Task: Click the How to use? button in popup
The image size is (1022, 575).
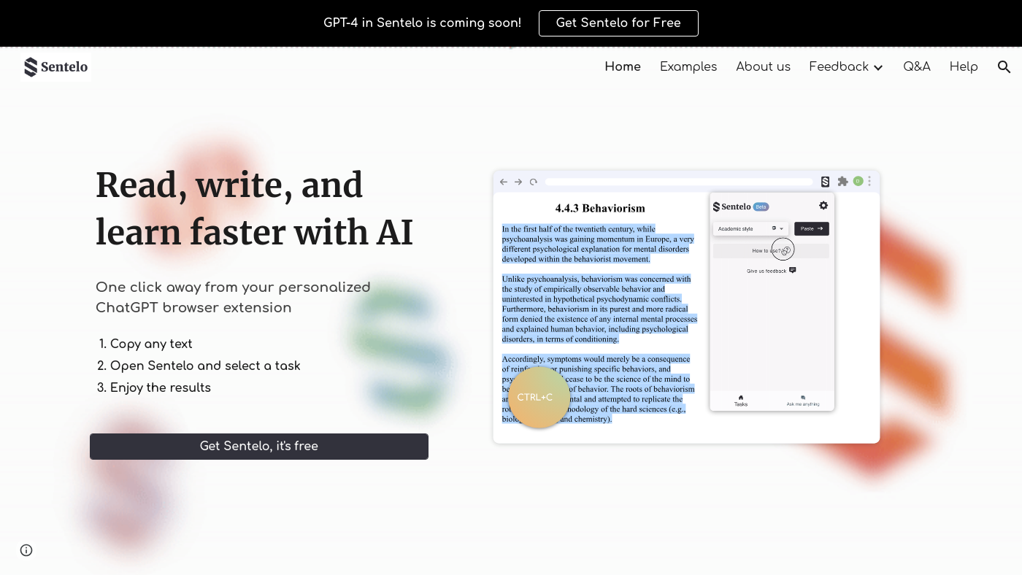Action: (771, 250)
